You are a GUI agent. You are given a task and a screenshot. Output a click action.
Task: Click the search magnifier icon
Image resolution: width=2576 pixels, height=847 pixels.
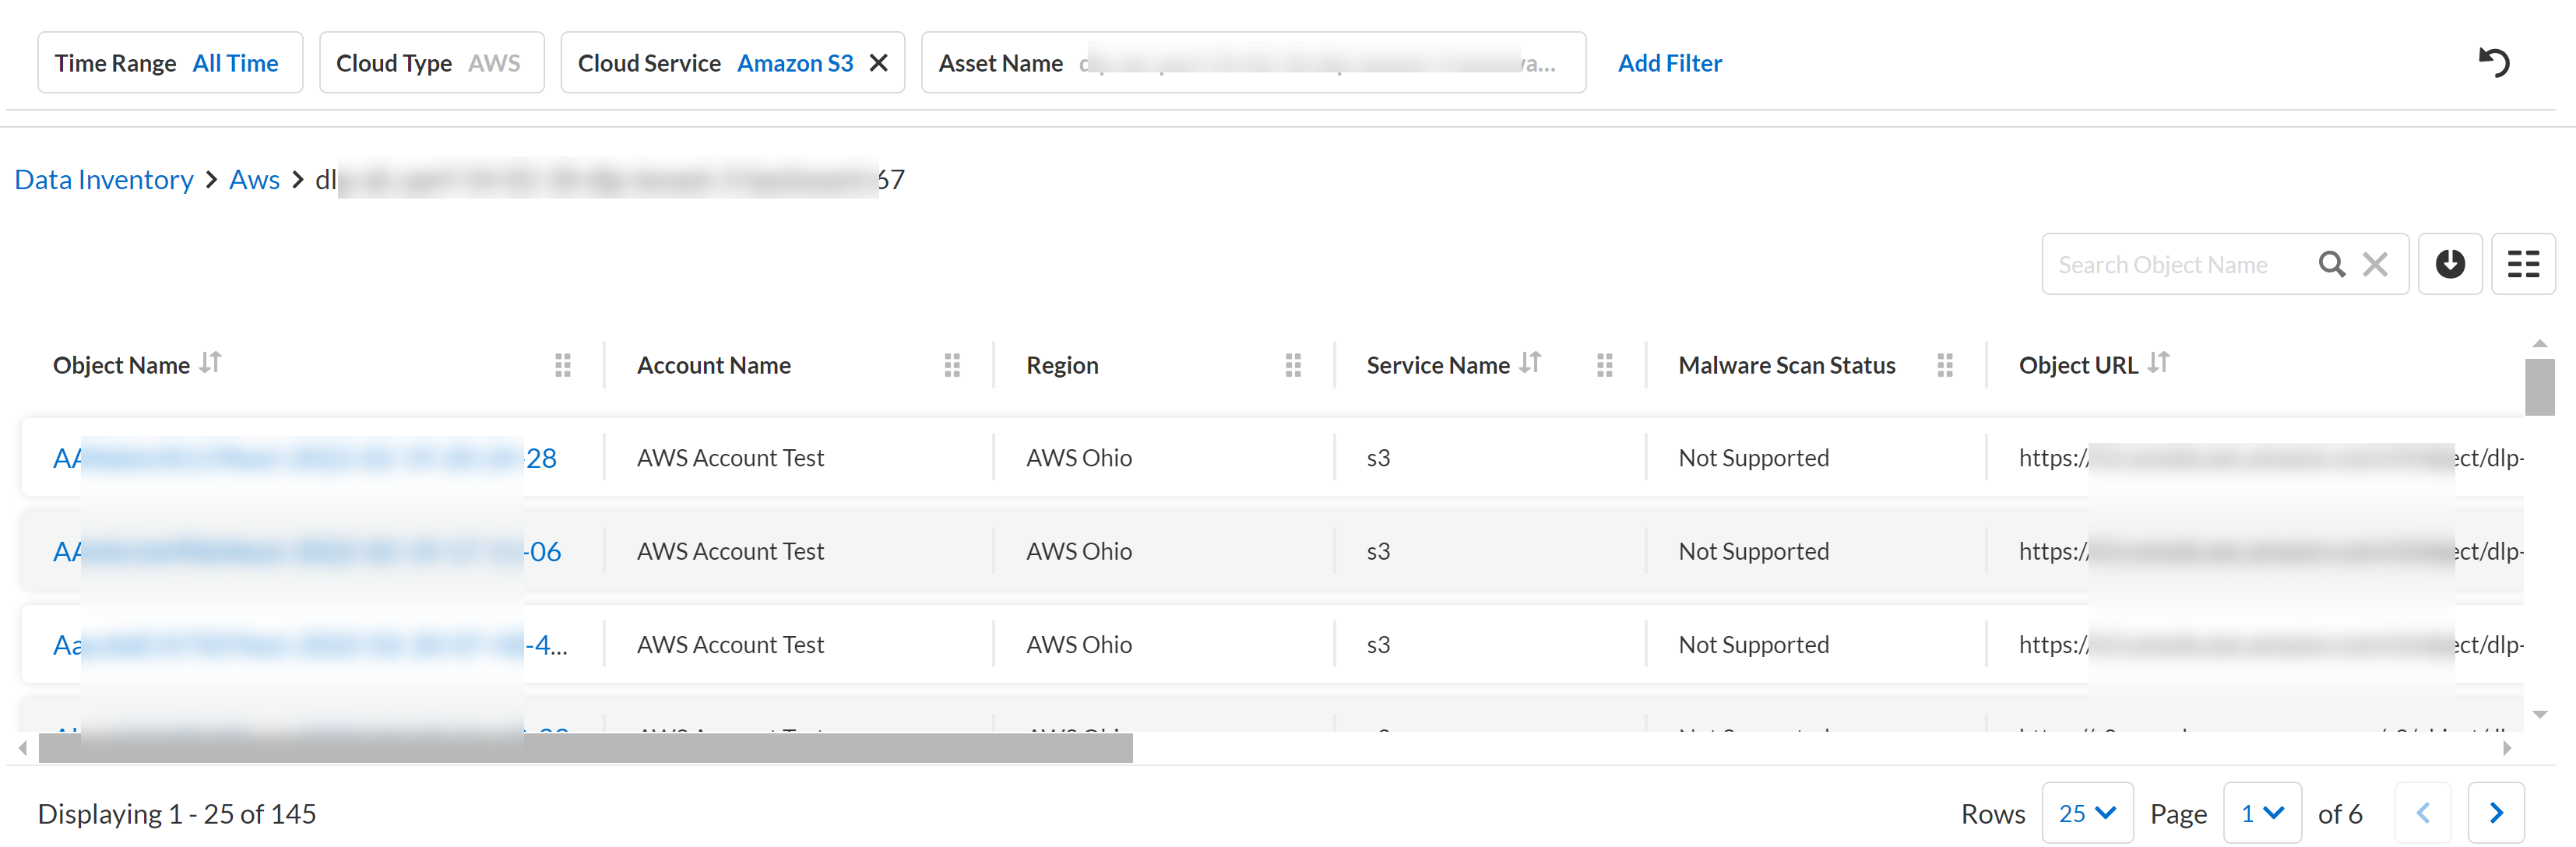pos(2331,264)
